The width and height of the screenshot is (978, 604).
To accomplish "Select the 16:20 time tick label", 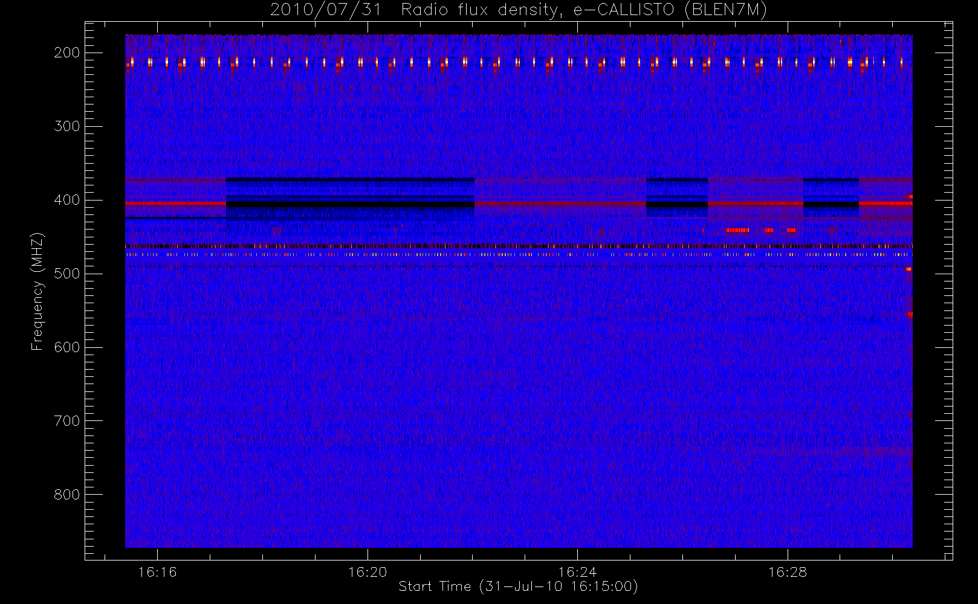I will 368,572.
